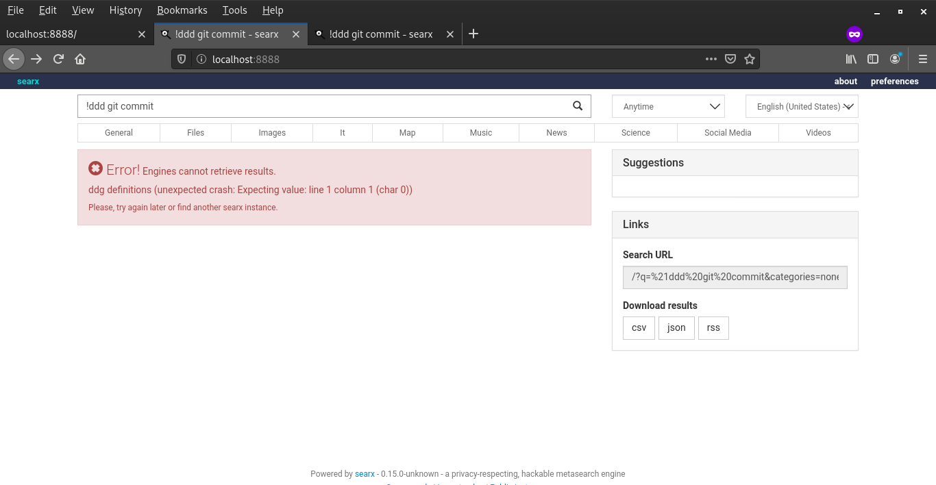The image size is (936, 485).
Task: Open the Bookmarks menu
Action: point(182,10)
